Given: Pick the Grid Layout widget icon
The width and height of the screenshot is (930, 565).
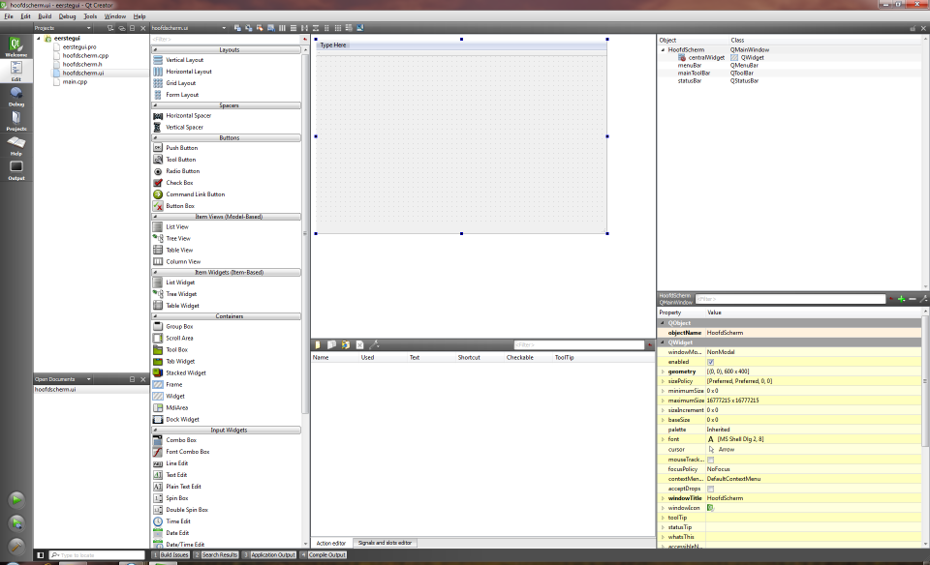Looking at the screenshot, I should click(x=158, y=83).
